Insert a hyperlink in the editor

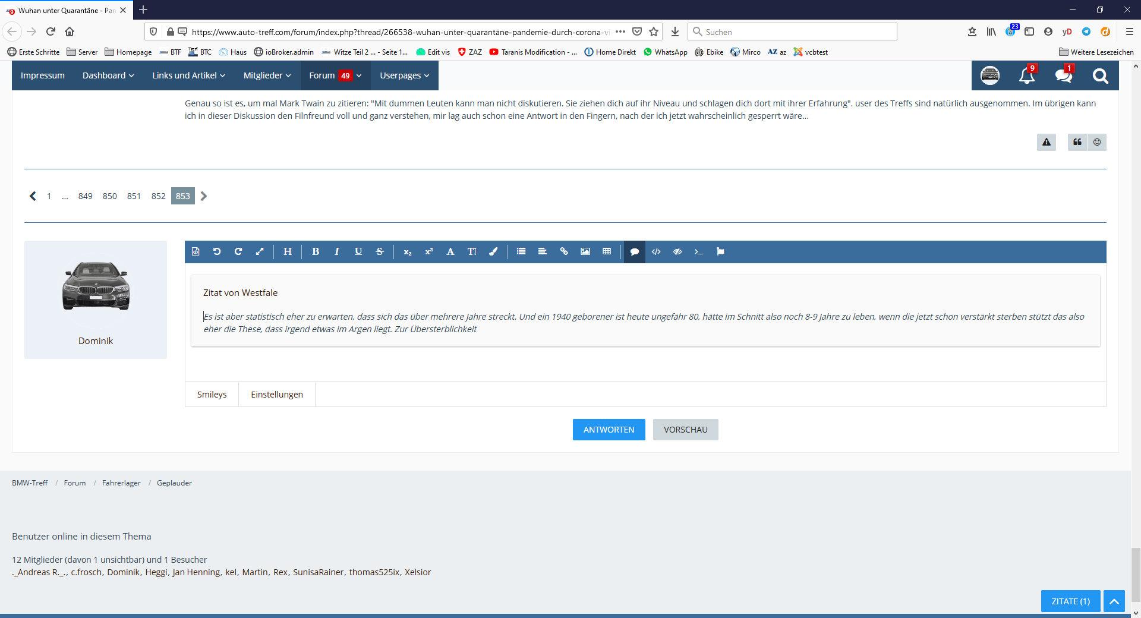pyautogui.click(x=564, y=251)
